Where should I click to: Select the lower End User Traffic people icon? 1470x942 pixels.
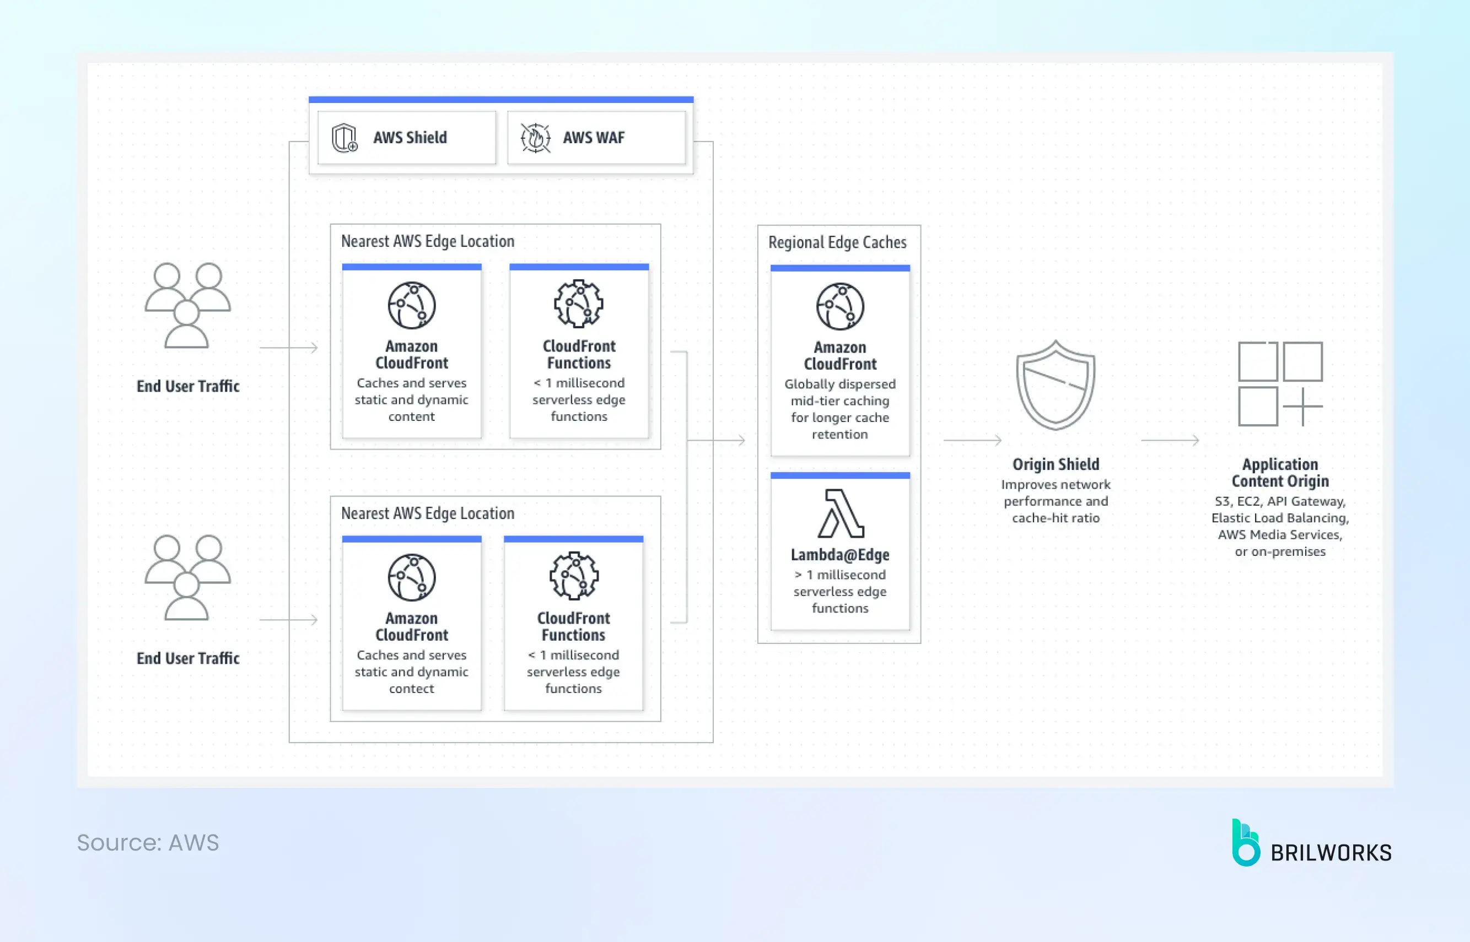[x=187, y=578]
